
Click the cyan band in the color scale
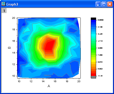(x=93, y=35)
